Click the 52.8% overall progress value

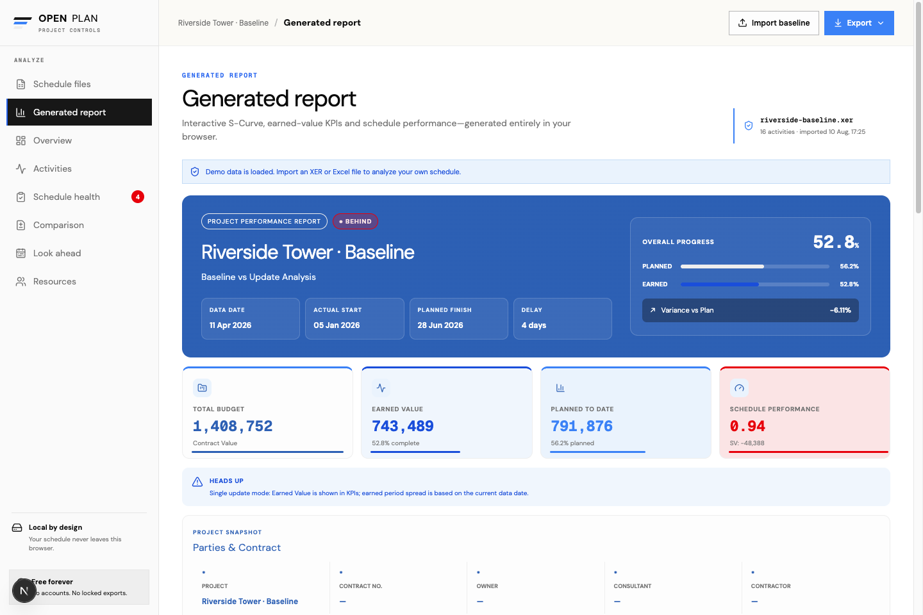pos(836,242)
